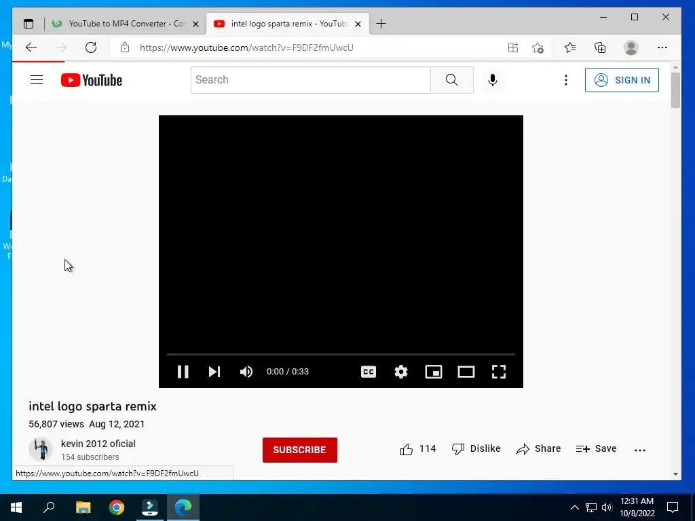Open the Favorites list
This screenshot has width=695, height=521.
[570, 47]
